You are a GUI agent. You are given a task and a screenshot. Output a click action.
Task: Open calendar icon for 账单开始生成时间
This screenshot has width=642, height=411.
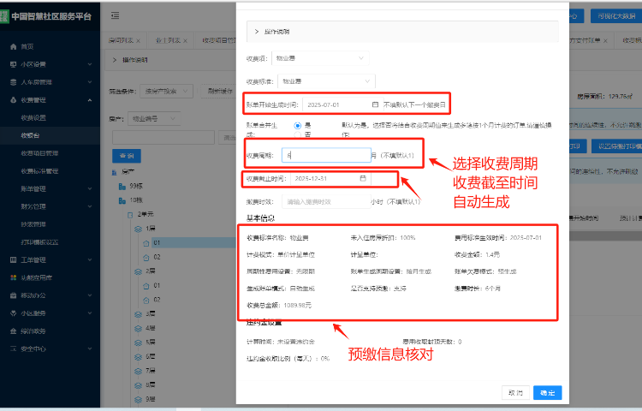click(x=375, y=104)
